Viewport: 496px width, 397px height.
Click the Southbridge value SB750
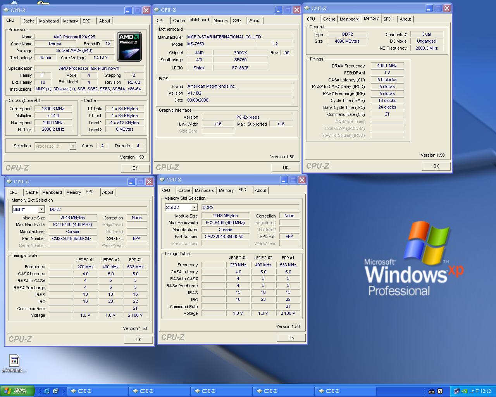click(240, 60)
